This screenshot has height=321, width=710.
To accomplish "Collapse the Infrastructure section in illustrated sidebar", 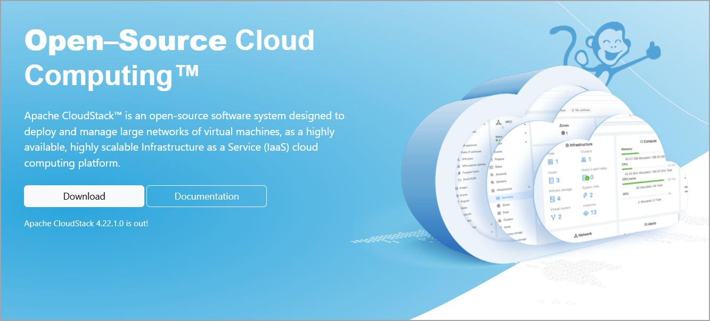I will point(529,187).
